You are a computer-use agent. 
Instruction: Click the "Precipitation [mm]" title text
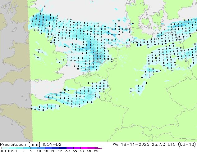pos(20,145)
